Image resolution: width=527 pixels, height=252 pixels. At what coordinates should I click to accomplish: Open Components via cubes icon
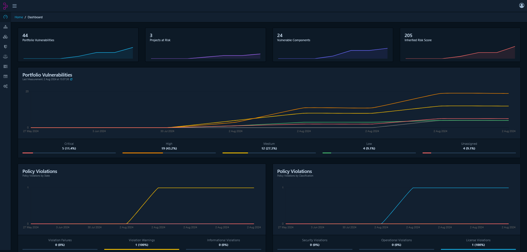[x=5, y=37]
